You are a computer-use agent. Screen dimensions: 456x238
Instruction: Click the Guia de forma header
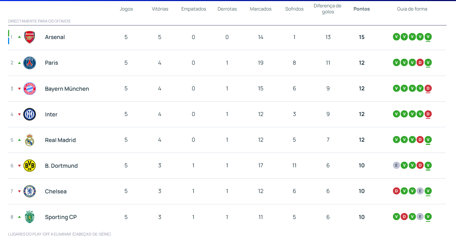412,9
